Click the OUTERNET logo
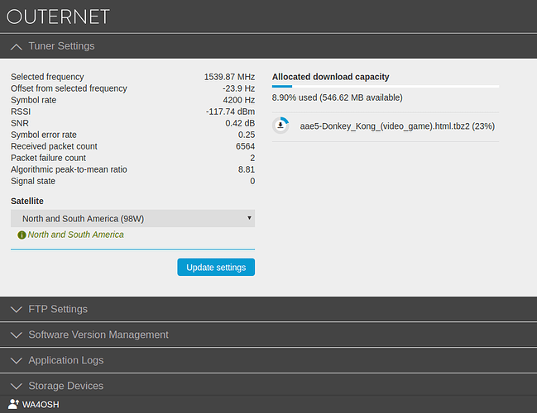The width and height of the screenshot is (537, 413). tap(58, 17)
